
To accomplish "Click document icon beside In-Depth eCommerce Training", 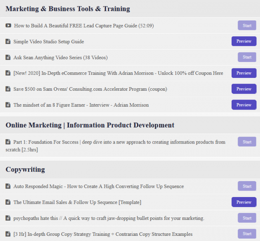I will click(x=8, y=73).
